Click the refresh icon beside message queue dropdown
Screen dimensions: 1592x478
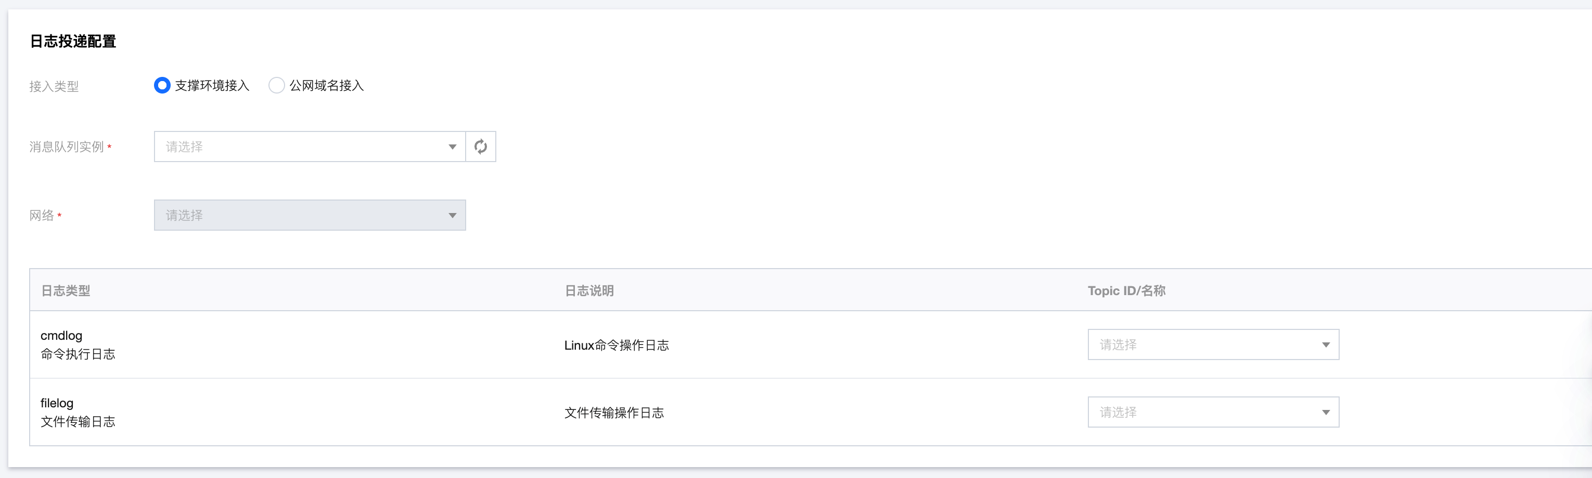[480, 147]
